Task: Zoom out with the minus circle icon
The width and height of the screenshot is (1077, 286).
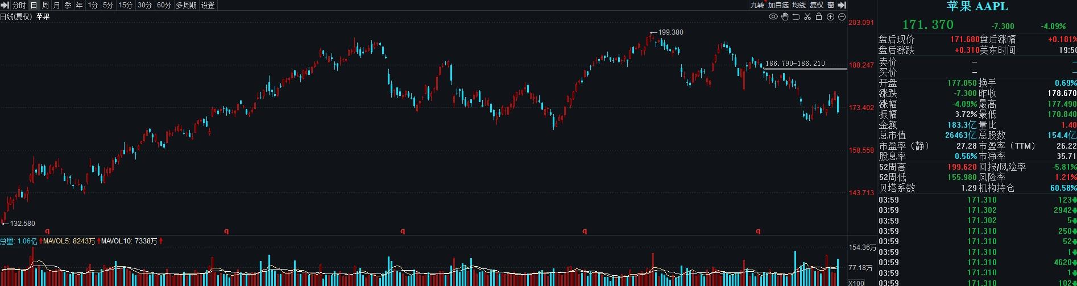Action: click(842, 17)
